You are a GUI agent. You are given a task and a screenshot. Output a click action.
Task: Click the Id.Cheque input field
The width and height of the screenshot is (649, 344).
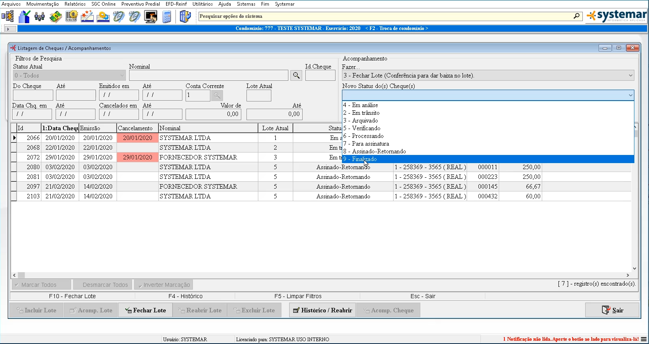(x=320, y=75)
